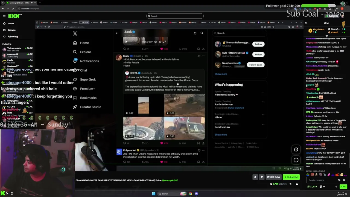The image size is (350, 197).
Task: Report stream with warning icon
Action: click(297, 184)
